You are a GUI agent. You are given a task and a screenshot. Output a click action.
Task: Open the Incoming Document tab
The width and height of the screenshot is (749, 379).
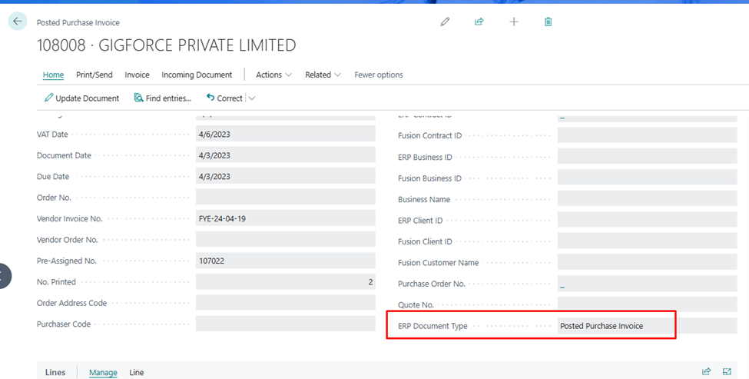click(197, 75)
